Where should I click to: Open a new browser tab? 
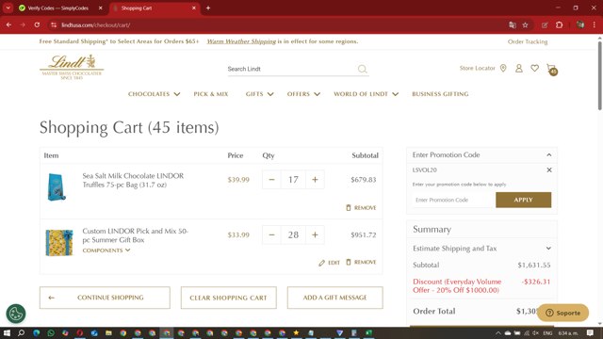[x=208, y=8]
